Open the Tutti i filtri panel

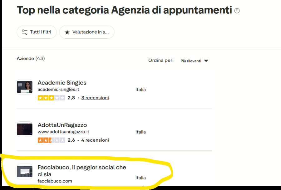pyautogui.click(x=37, y=32)
